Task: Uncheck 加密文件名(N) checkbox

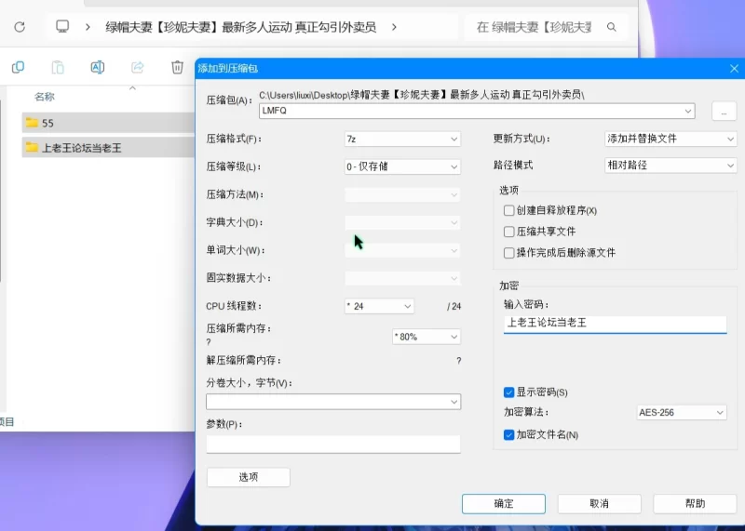Action: point(508,434)
